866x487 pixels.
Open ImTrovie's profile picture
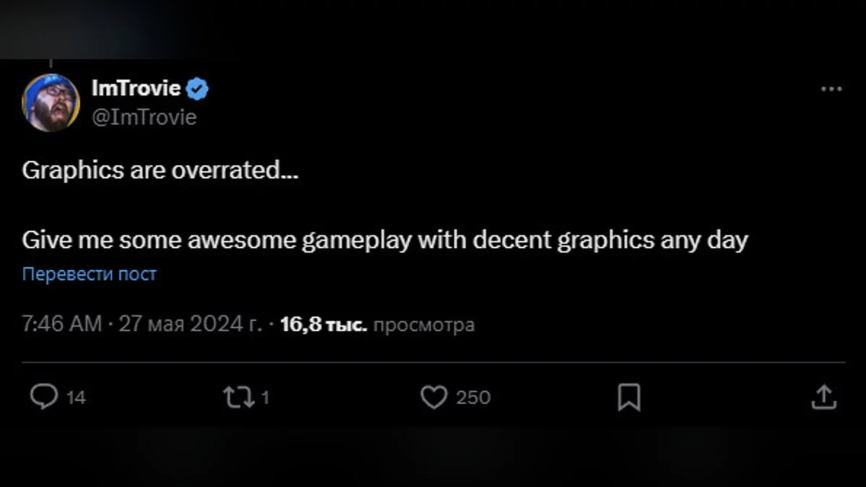pyautogui.click(x=51, y=102)
